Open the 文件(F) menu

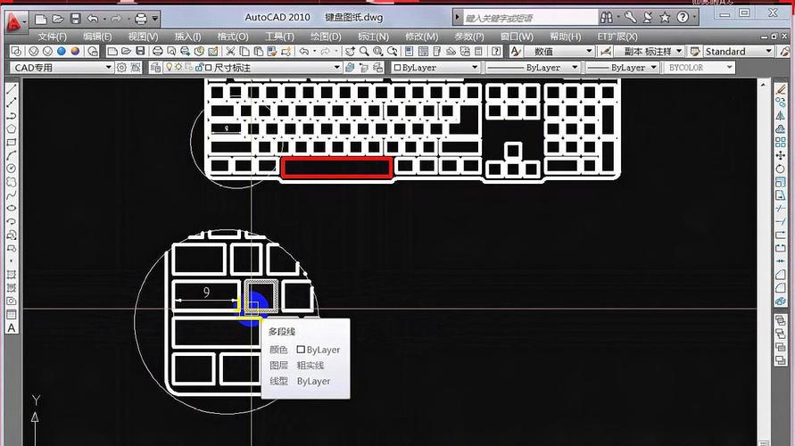53,37
